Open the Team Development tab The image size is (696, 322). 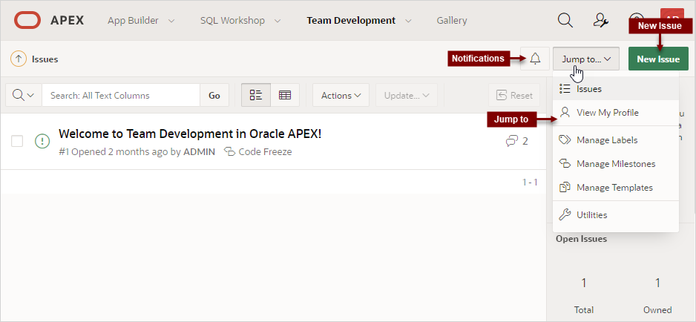click(x=351, y=21)
